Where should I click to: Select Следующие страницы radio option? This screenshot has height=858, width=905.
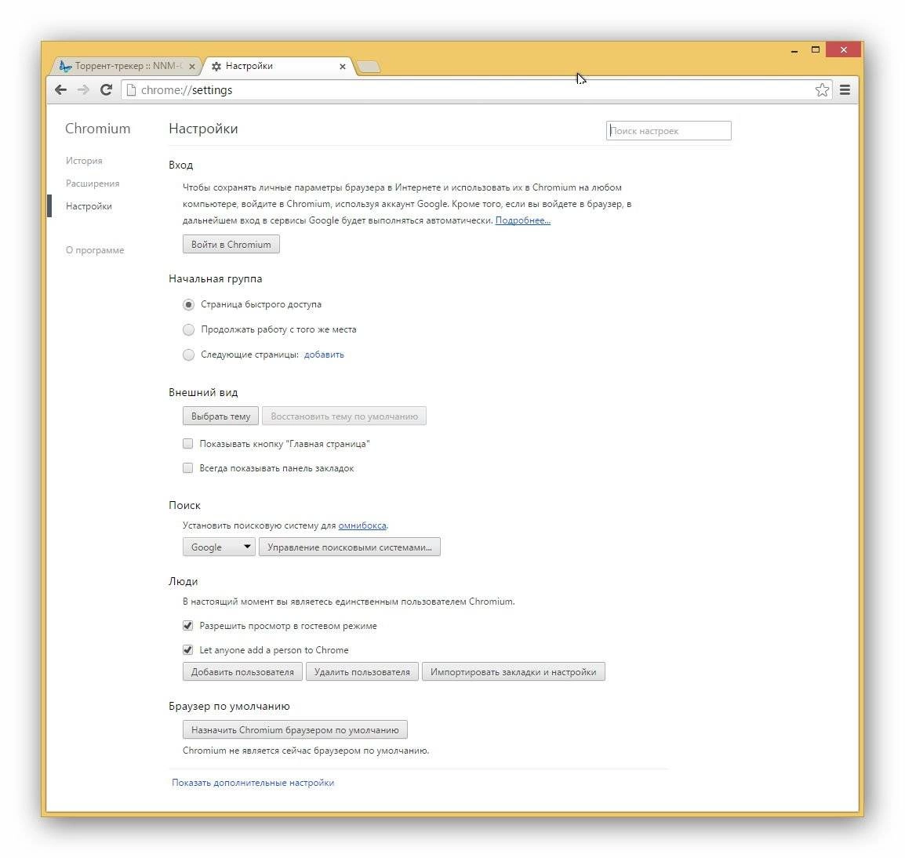[188, 354]
